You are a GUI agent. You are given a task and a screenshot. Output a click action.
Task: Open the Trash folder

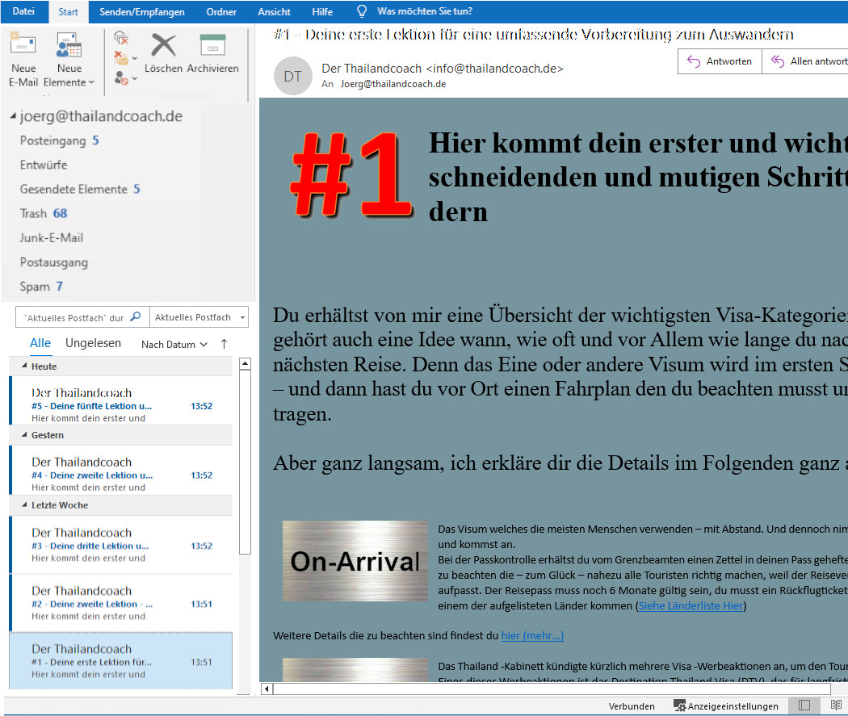33,213
